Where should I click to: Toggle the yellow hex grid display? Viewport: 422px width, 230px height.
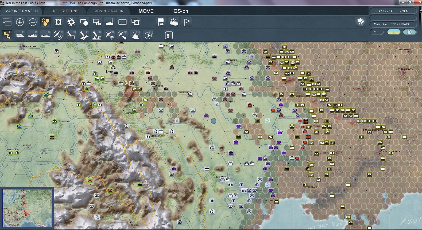pyautogui.click(x=45, y=22)
